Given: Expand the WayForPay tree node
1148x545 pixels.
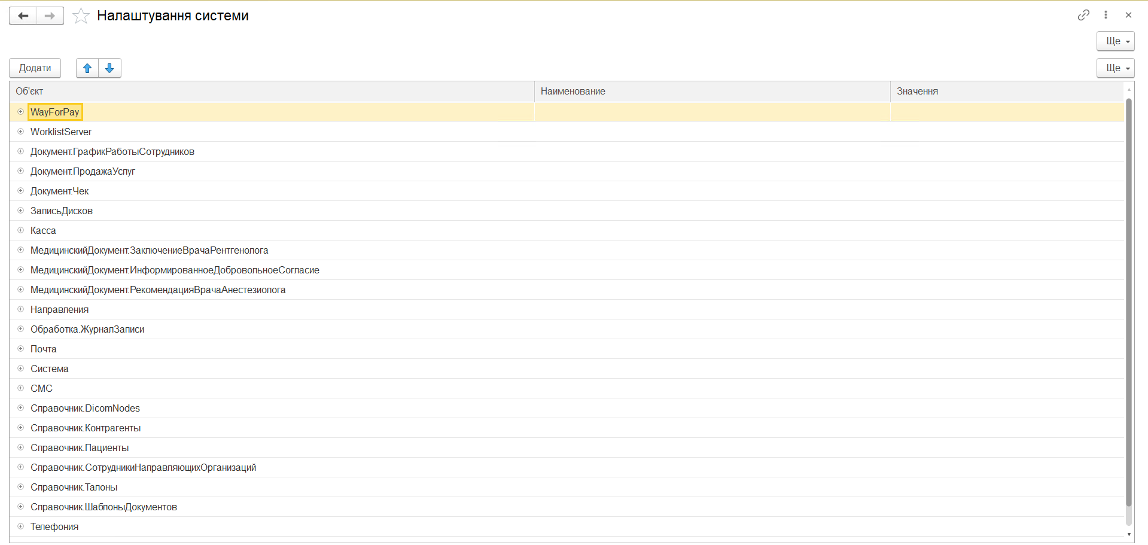Looking at the screenshot, I should [x=20, y=112].
